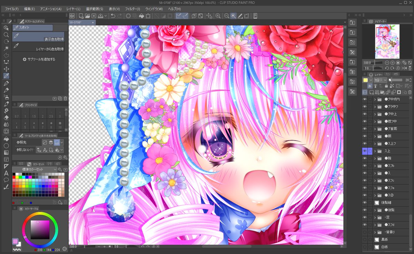
Task: Open the 参照先 options dropdown arrow
Action: tap(61, 142)
